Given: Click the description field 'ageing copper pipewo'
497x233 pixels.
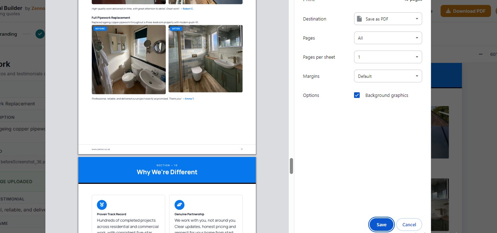Looking at the screenshot, I should click(23, 129).
